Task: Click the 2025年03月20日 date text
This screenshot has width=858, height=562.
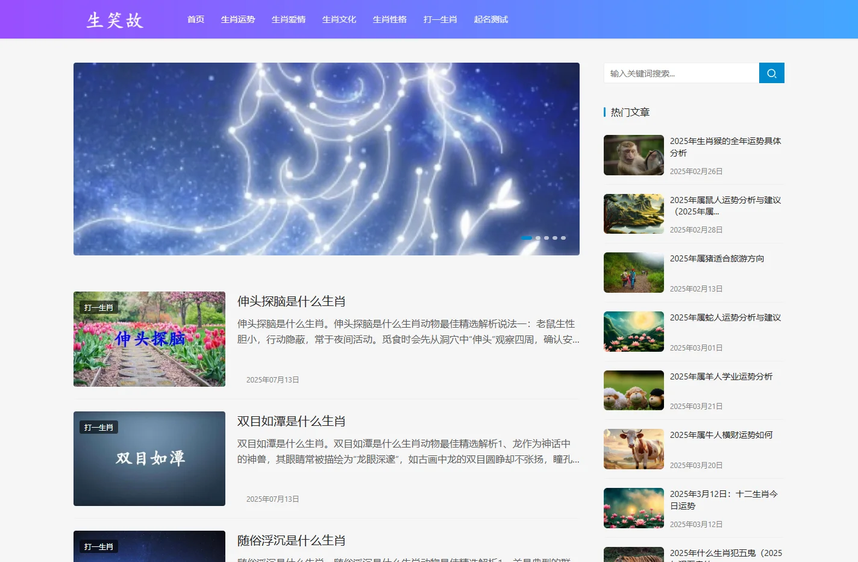Action: (x=697, y=466)
